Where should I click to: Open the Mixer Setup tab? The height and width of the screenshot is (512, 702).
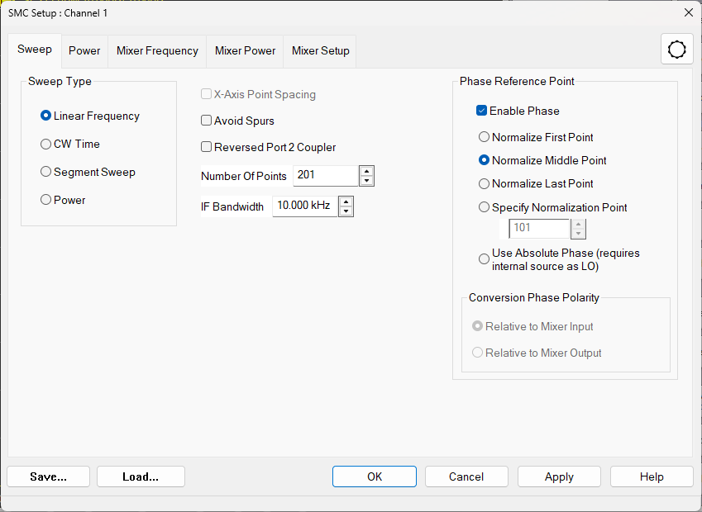pos(320,51)
